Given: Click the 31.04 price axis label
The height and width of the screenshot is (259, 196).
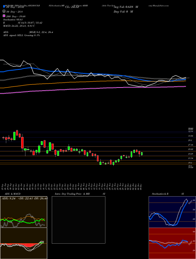Looking at the screenshot, I should point(191,136).
